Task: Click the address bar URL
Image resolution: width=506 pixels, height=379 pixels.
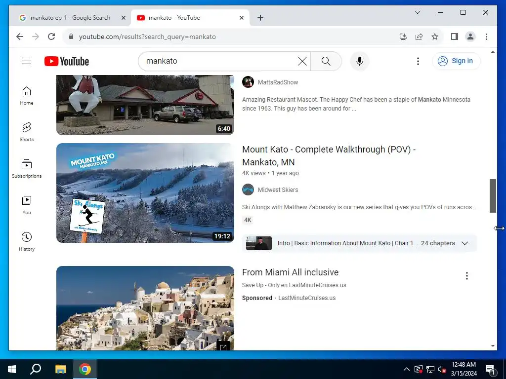Action: click(147, 37)
